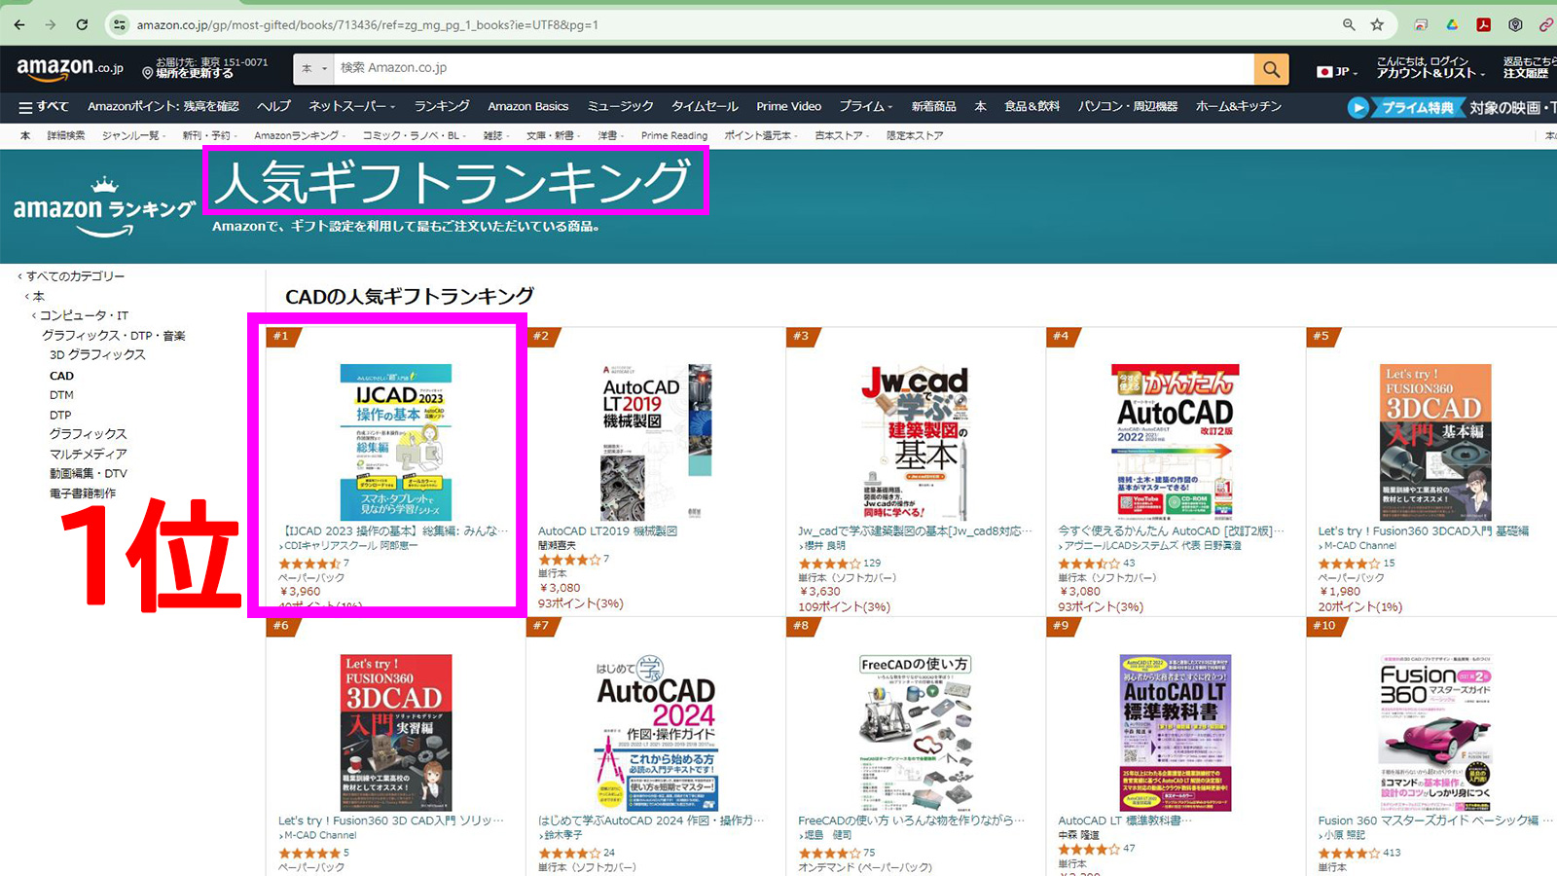Open the AutoCAD LT 標準教科書 cover
1557x876 pixels.
click(x=1176, y=733)
